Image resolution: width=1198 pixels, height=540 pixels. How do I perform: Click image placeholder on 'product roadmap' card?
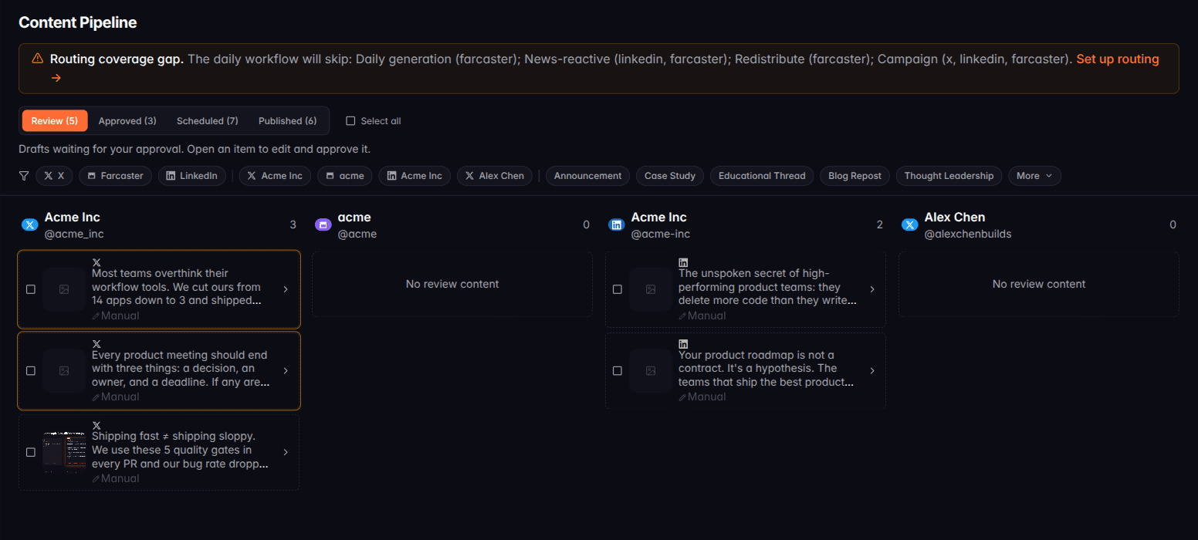pyautogui.click(x=651, y=370)
